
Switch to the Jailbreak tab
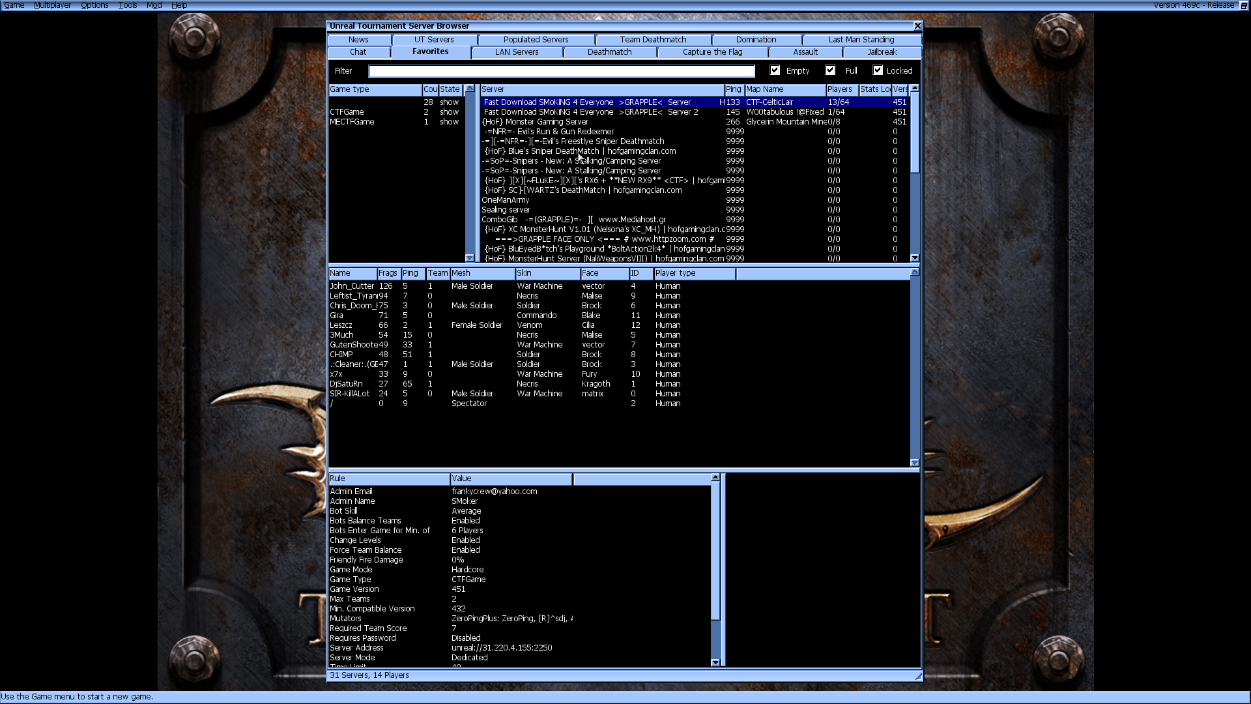[x=882, y=52]
